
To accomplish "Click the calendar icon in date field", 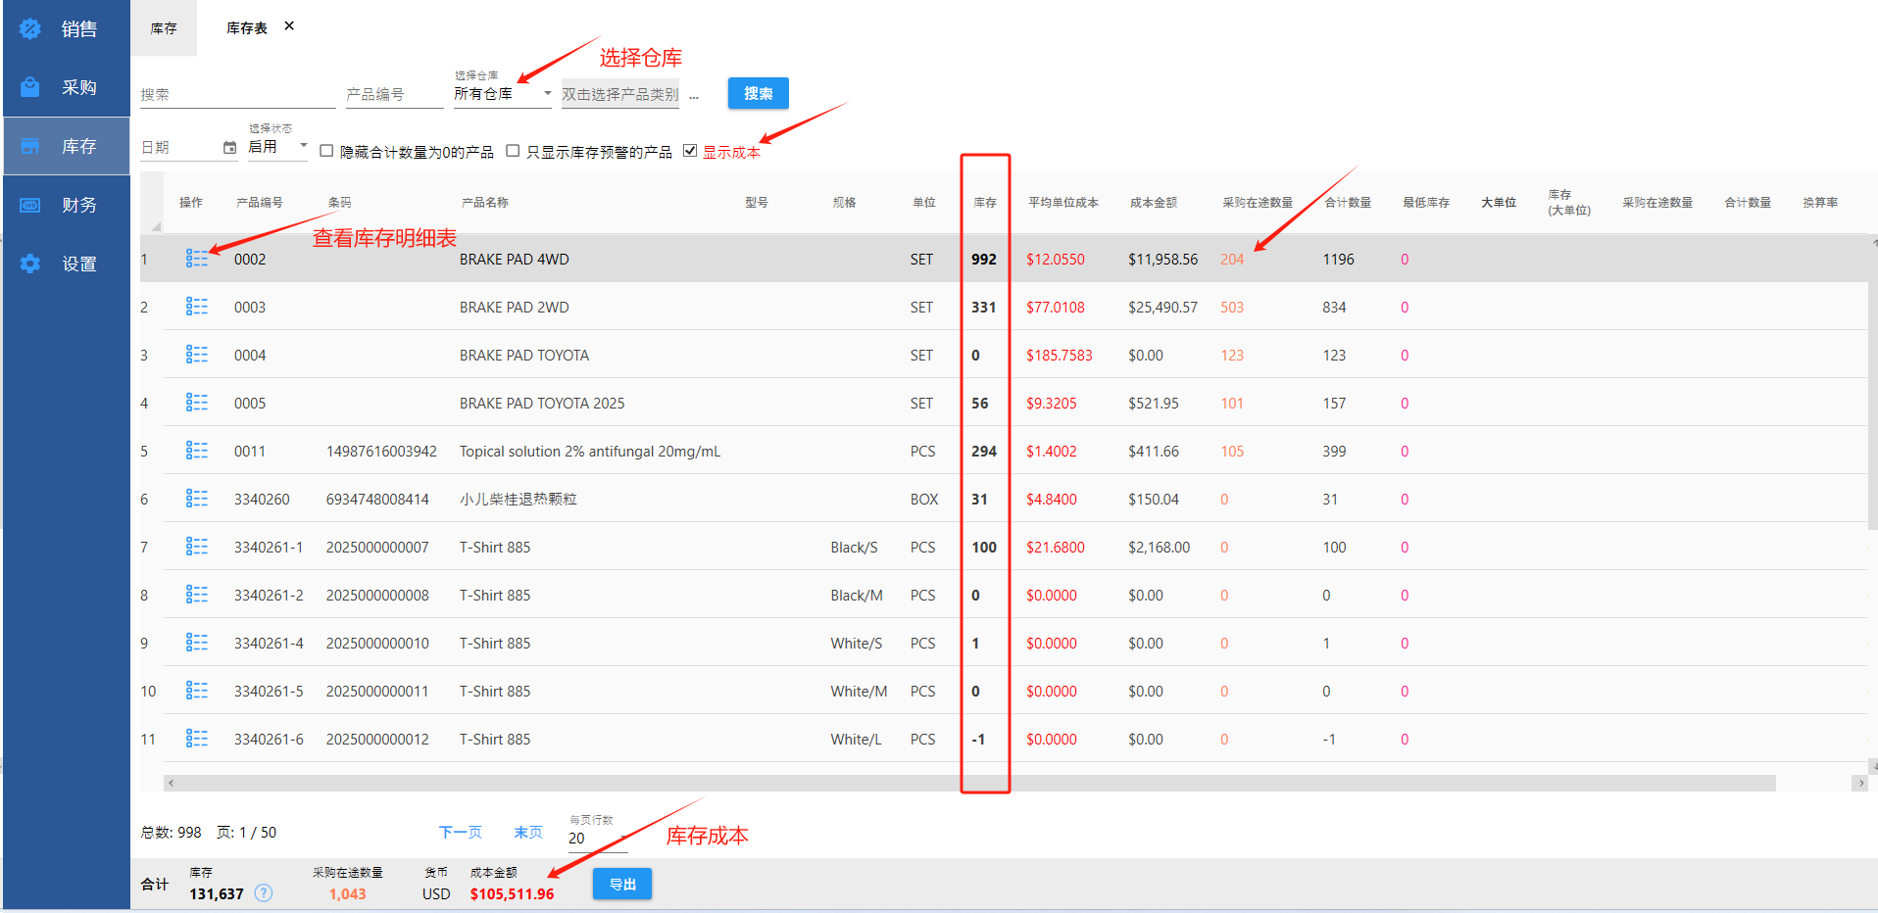I will tap(229, 148).
